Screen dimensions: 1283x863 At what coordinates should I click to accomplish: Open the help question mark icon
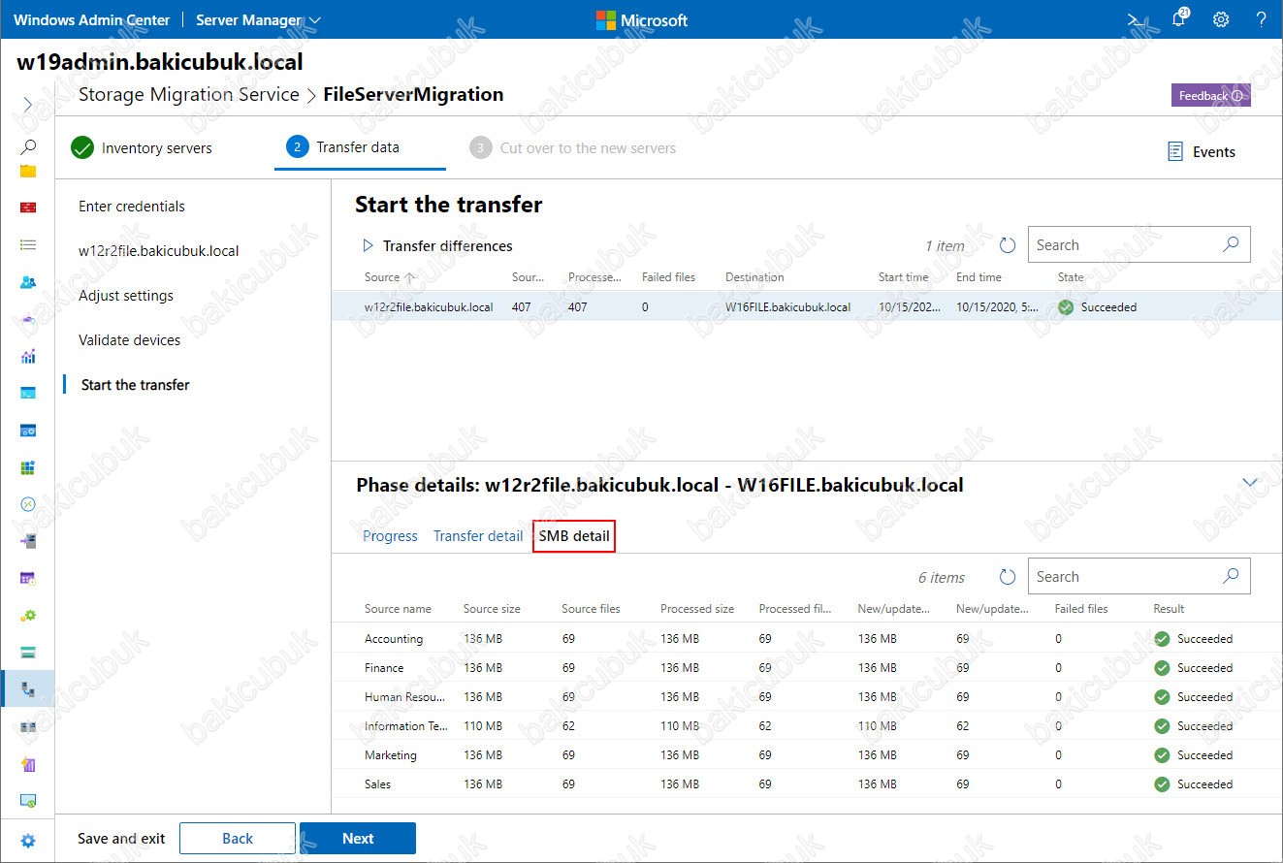(1261, 19)
